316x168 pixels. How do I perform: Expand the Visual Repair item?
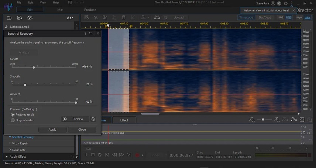pos(10,143)
